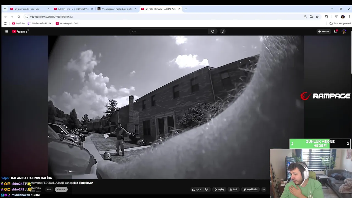Click the address bar URL

pos(51,16)
